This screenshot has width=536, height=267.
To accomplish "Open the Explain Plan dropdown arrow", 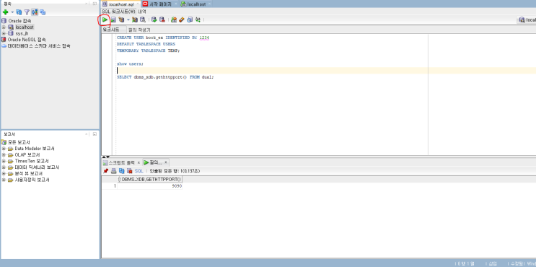I will [128, 19].
